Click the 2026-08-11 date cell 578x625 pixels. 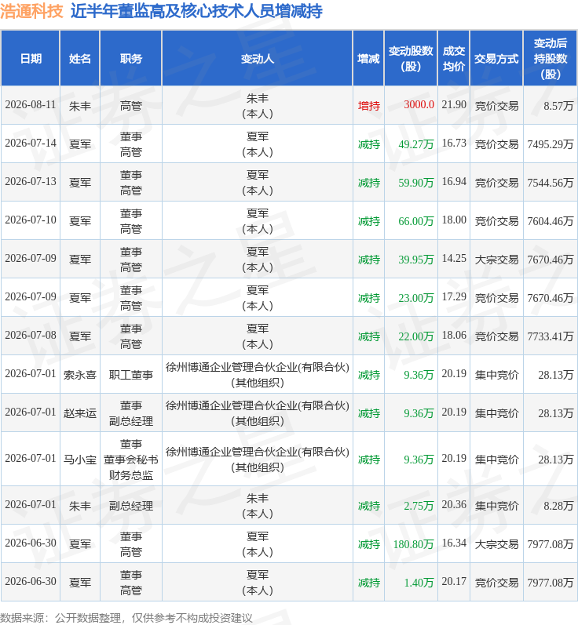tap(31, 105)
